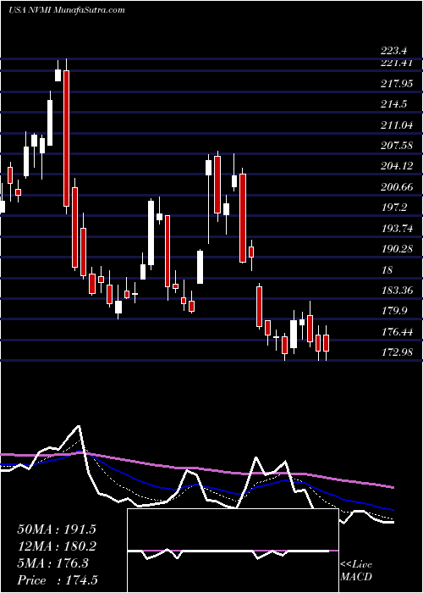Click the 200.66 price level label

click(x=397, y=186)
